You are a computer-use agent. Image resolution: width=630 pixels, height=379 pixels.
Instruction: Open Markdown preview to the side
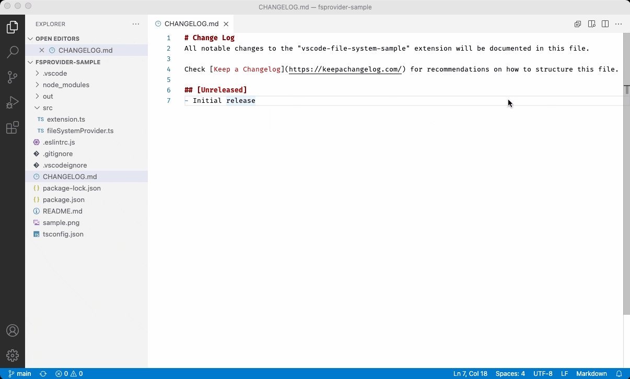[x=591, y=24]
